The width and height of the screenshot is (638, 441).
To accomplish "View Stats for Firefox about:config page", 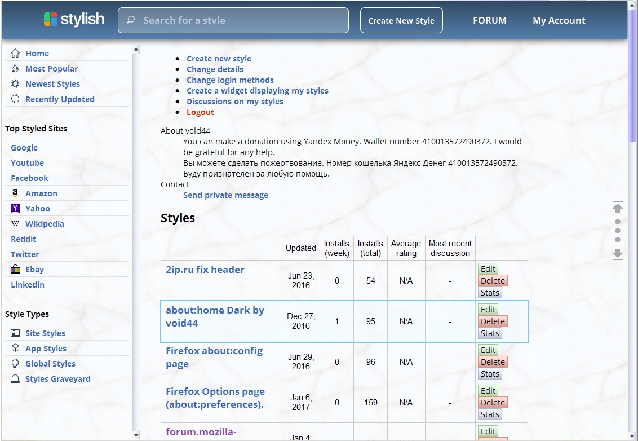I will (490, 373).
